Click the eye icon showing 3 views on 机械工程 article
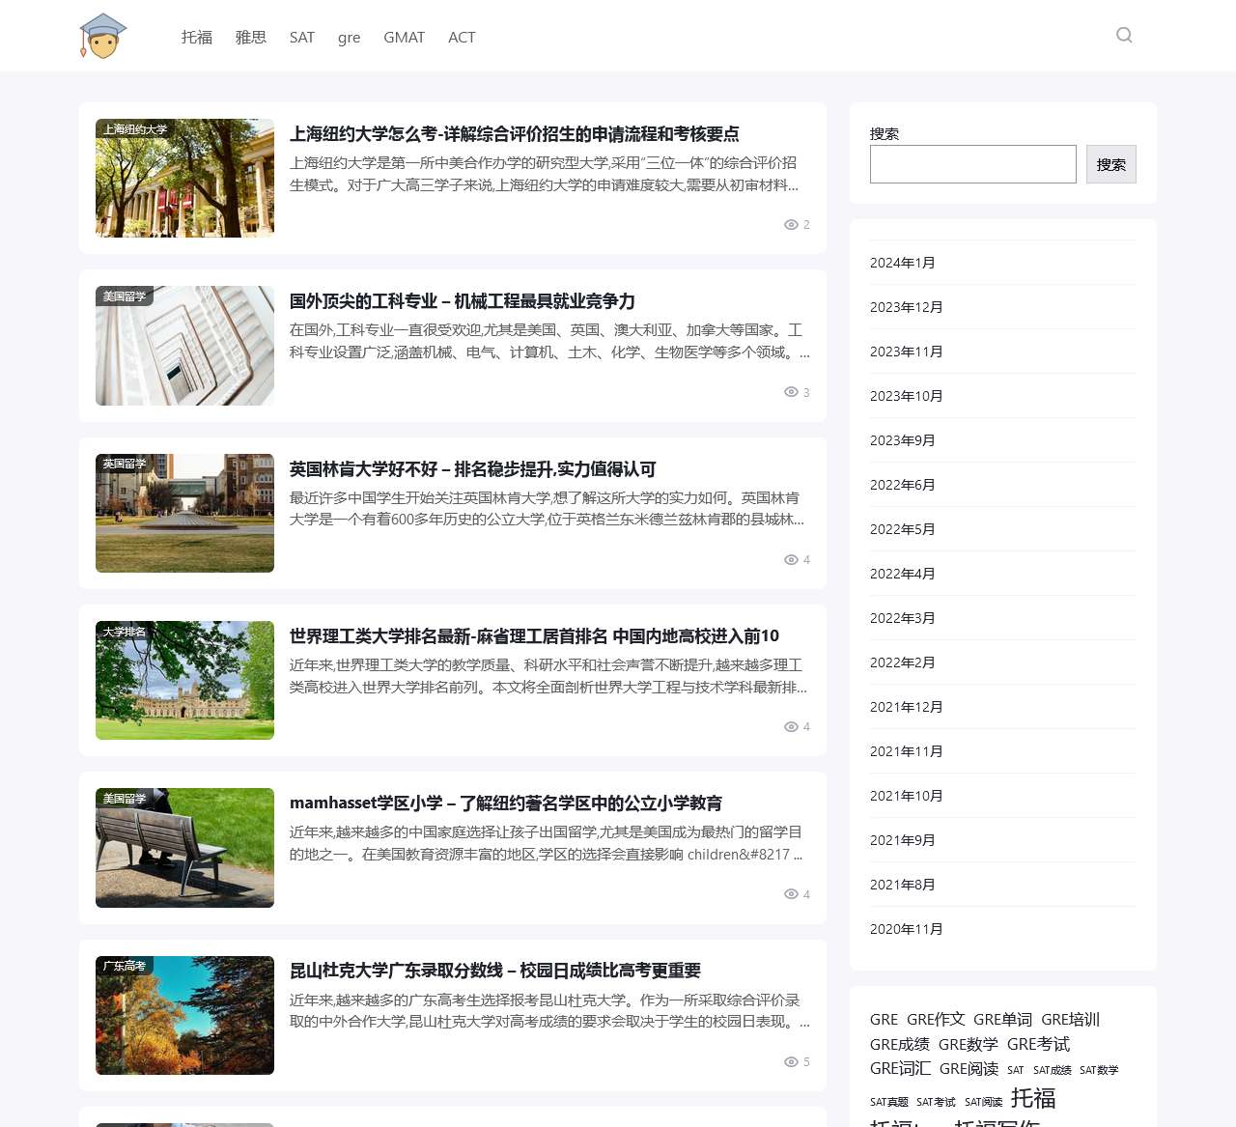Viewport: 1236px width, 1127px height. [x=792, y=392]
